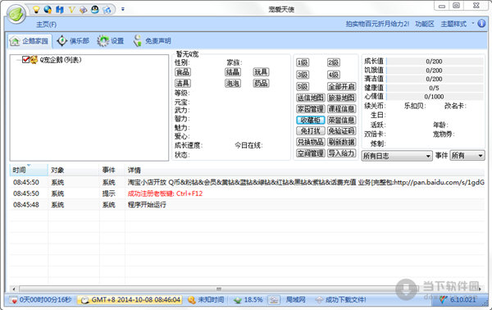492x310 pixels.
Task: Open 家园管理
Action: coord(311,109)
